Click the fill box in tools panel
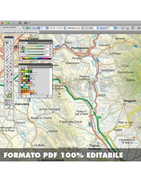141x182 pixels. [x=7, y=93]
